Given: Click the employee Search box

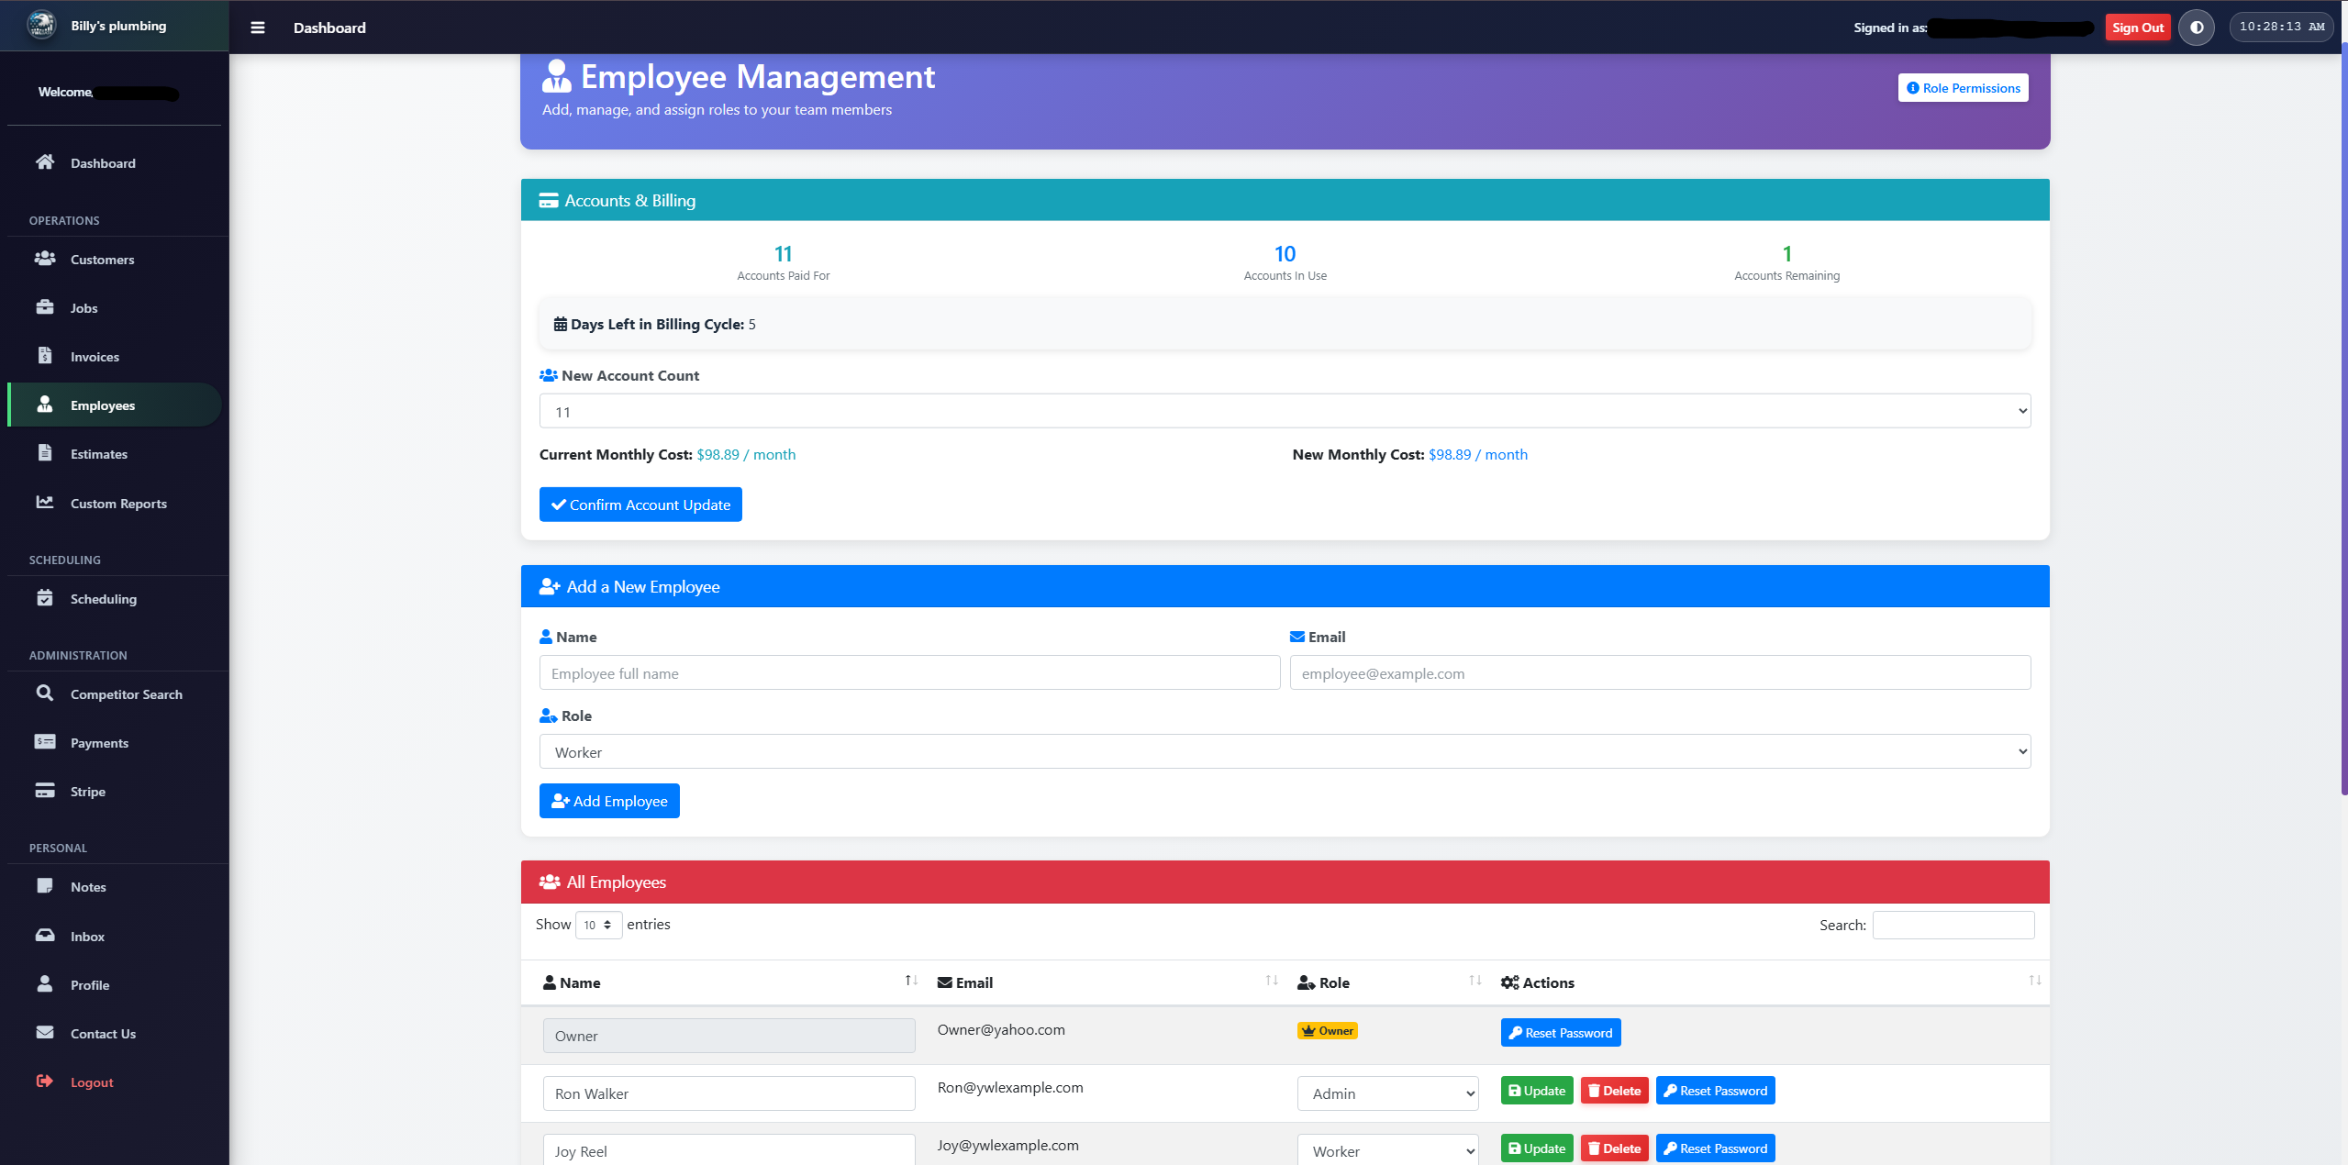Looking at the screenshot, I should (x=1953, y=925).
